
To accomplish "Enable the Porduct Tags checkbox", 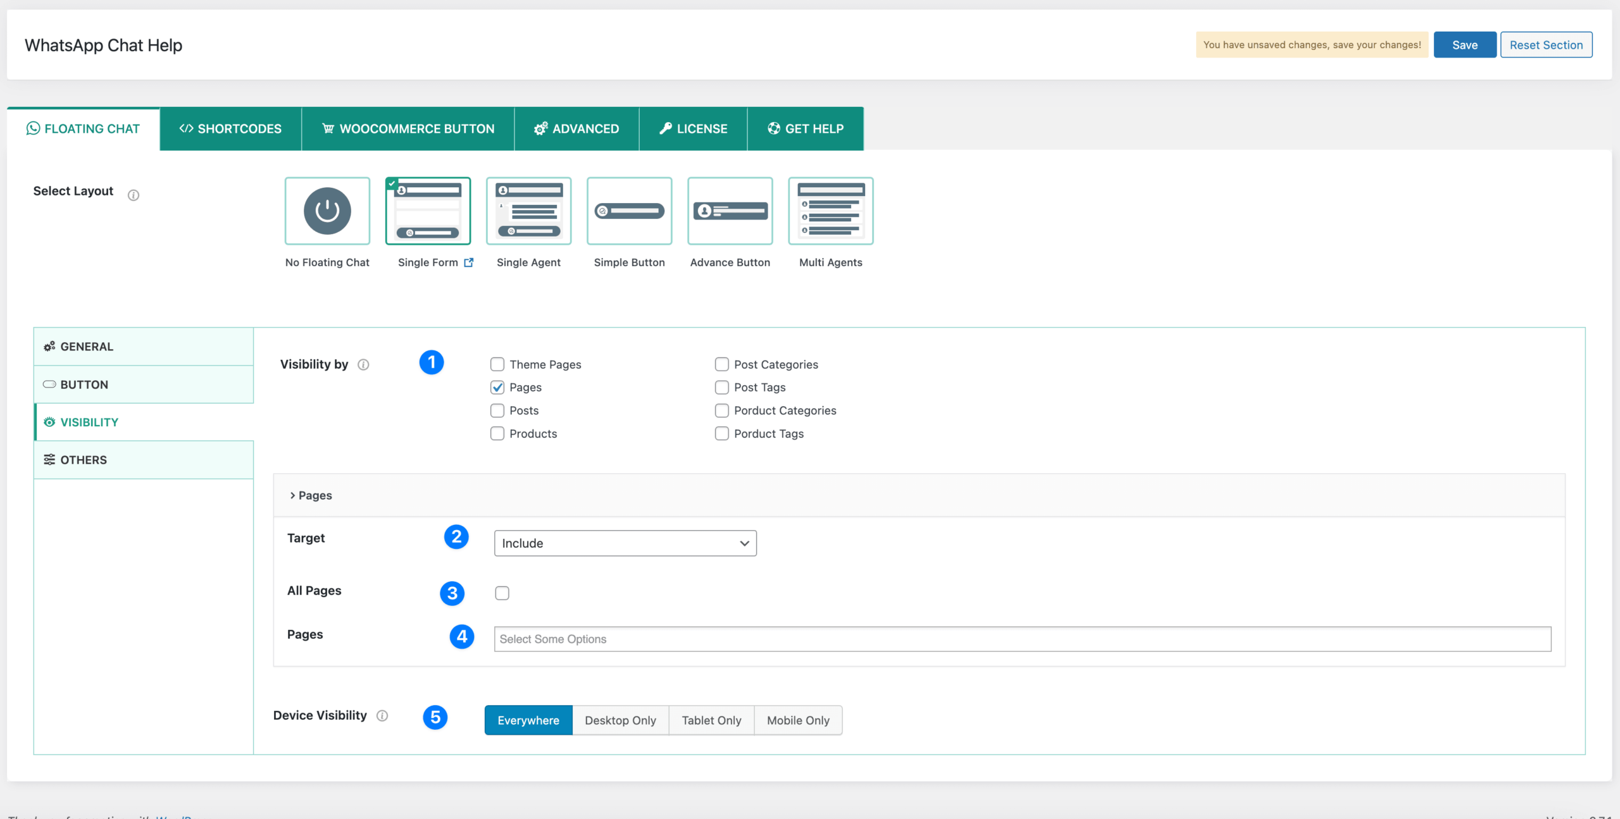I will (x=721, y=433).
